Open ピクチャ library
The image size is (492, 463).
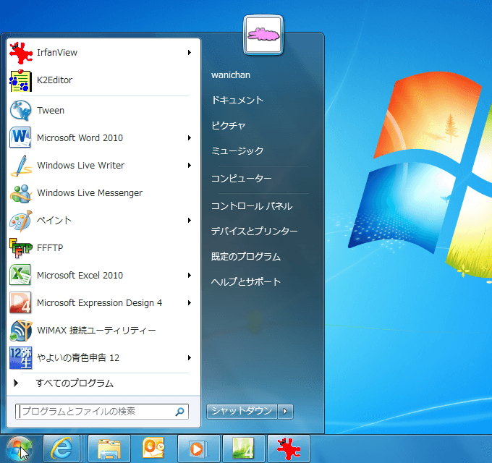click(x=228, y=125)
